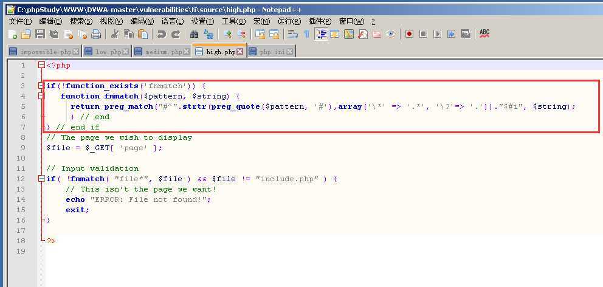Open the 视图(V) menu
Screen dimensions: 603x287
point(111,21)
